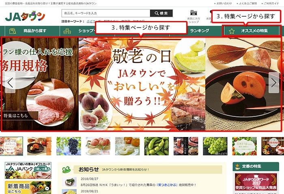
Task: Focus the product keyword search field
Action: 106,13
